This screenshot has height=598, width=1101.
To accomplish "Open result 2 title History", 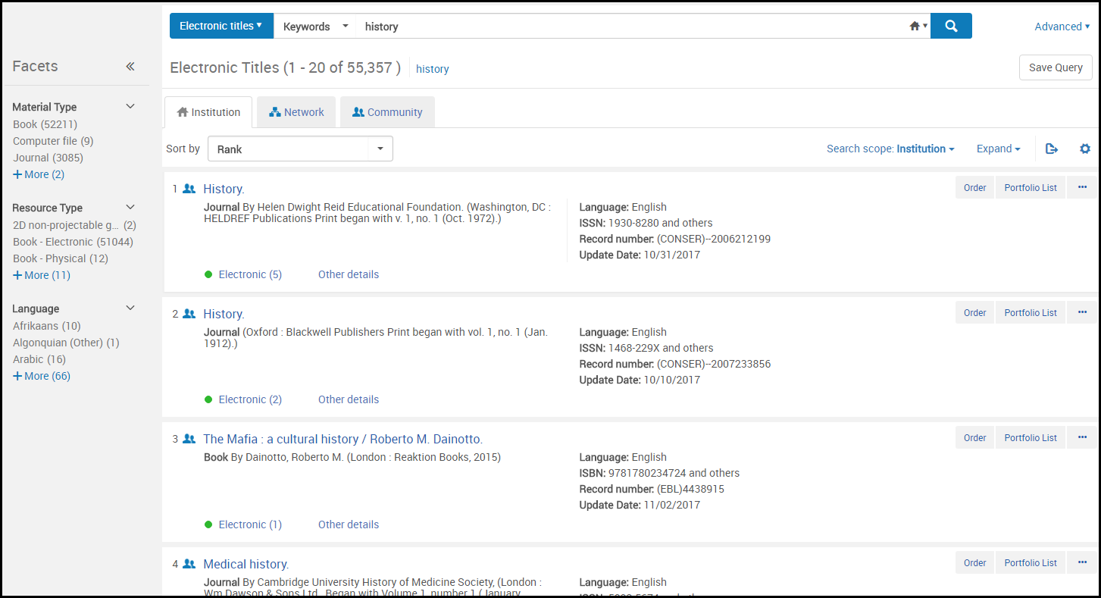I will (x=224, y=314).
